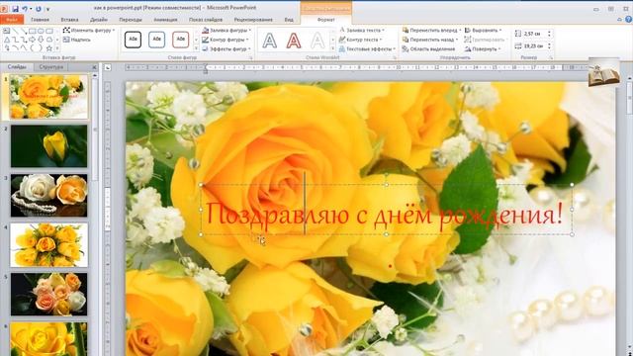Undo the last action

click(x=24, y=9)
